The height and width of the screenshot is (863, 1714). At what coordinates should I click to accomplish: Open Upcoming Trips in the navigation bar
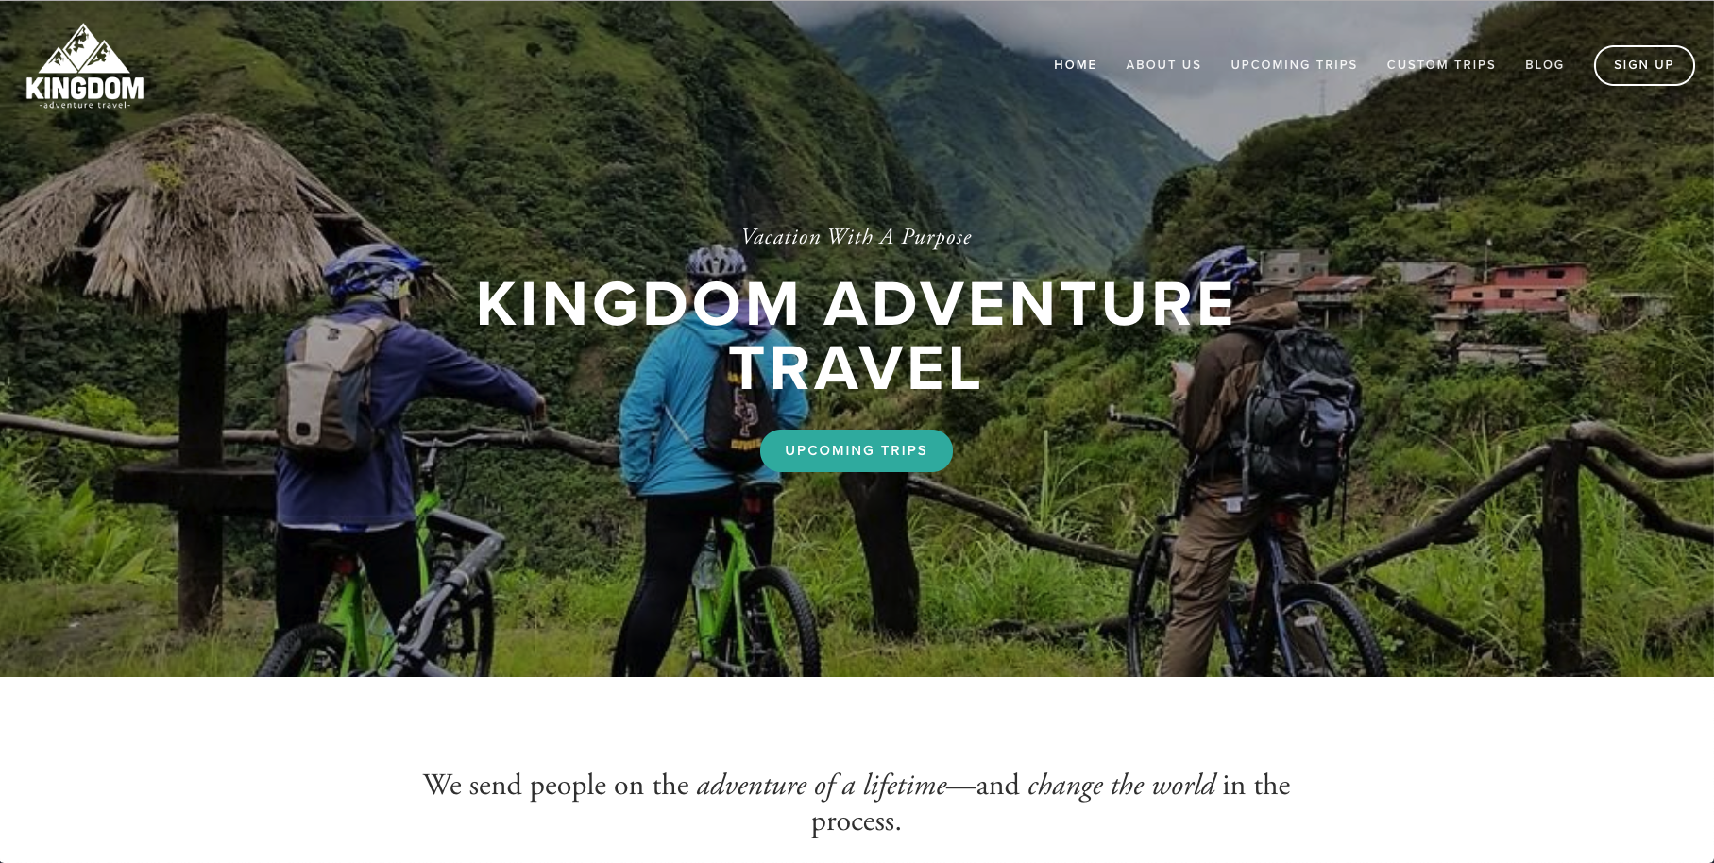coord(1294,65)
